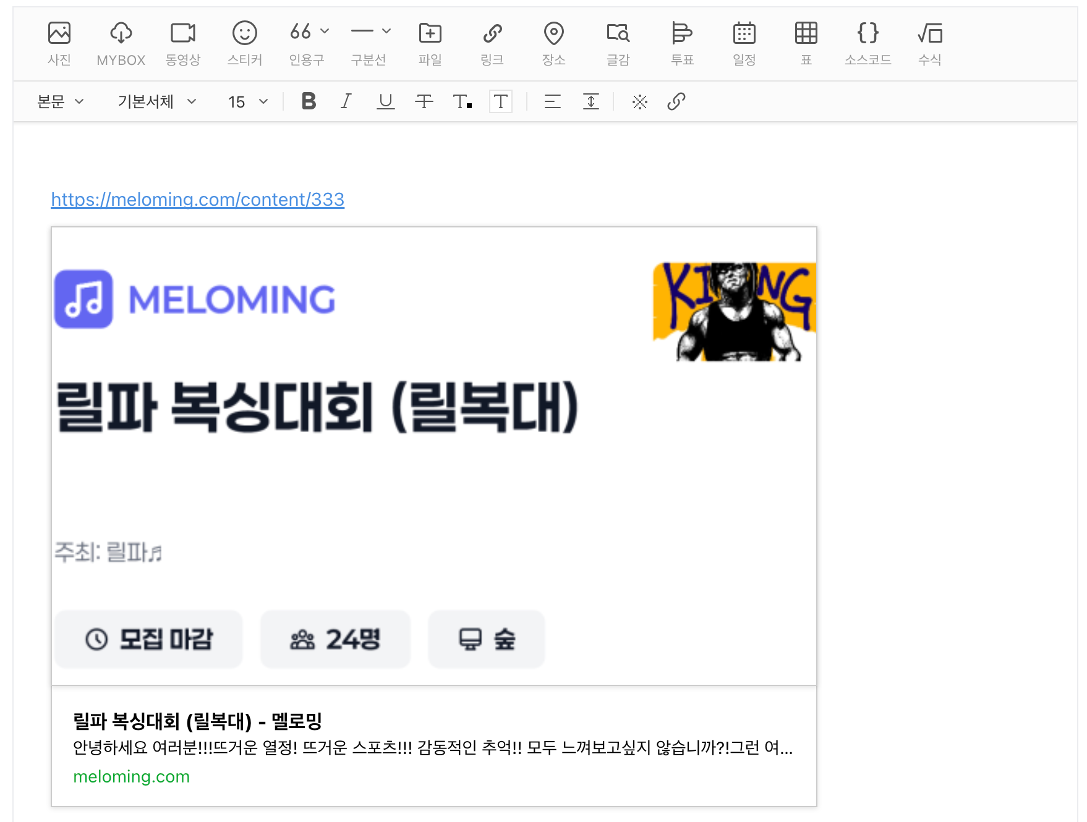This screenshot has width=1087, height=822.
Task: Click the link card title 릴파 복싱대회 - 멜로밍
Action: tap(198, 721)
